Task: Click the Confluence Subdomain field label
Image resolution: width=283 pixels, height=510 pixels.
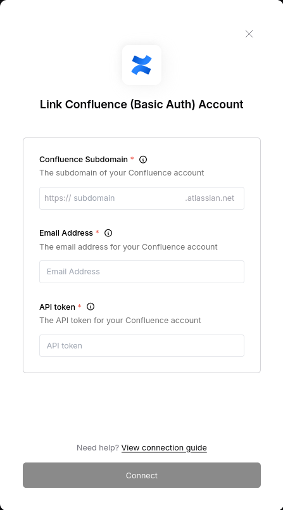Action: coord(84,160)
